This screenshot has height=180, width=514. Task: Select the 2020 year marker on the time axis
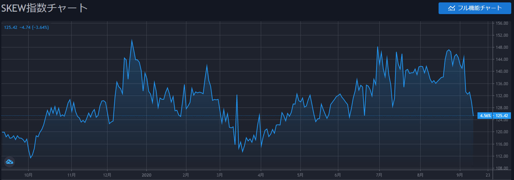click(147, 175)
